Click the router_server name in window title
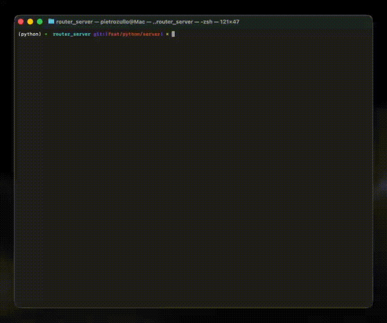The width and height of the screenshot is (387, 323). (74, 22)
